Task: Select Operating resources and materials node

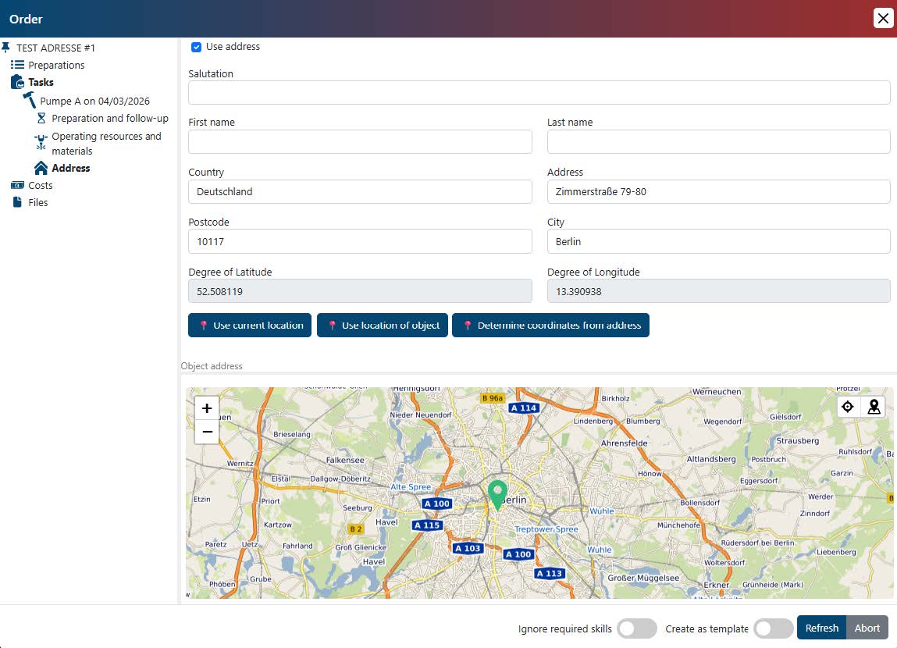Action: click(106, 144)
